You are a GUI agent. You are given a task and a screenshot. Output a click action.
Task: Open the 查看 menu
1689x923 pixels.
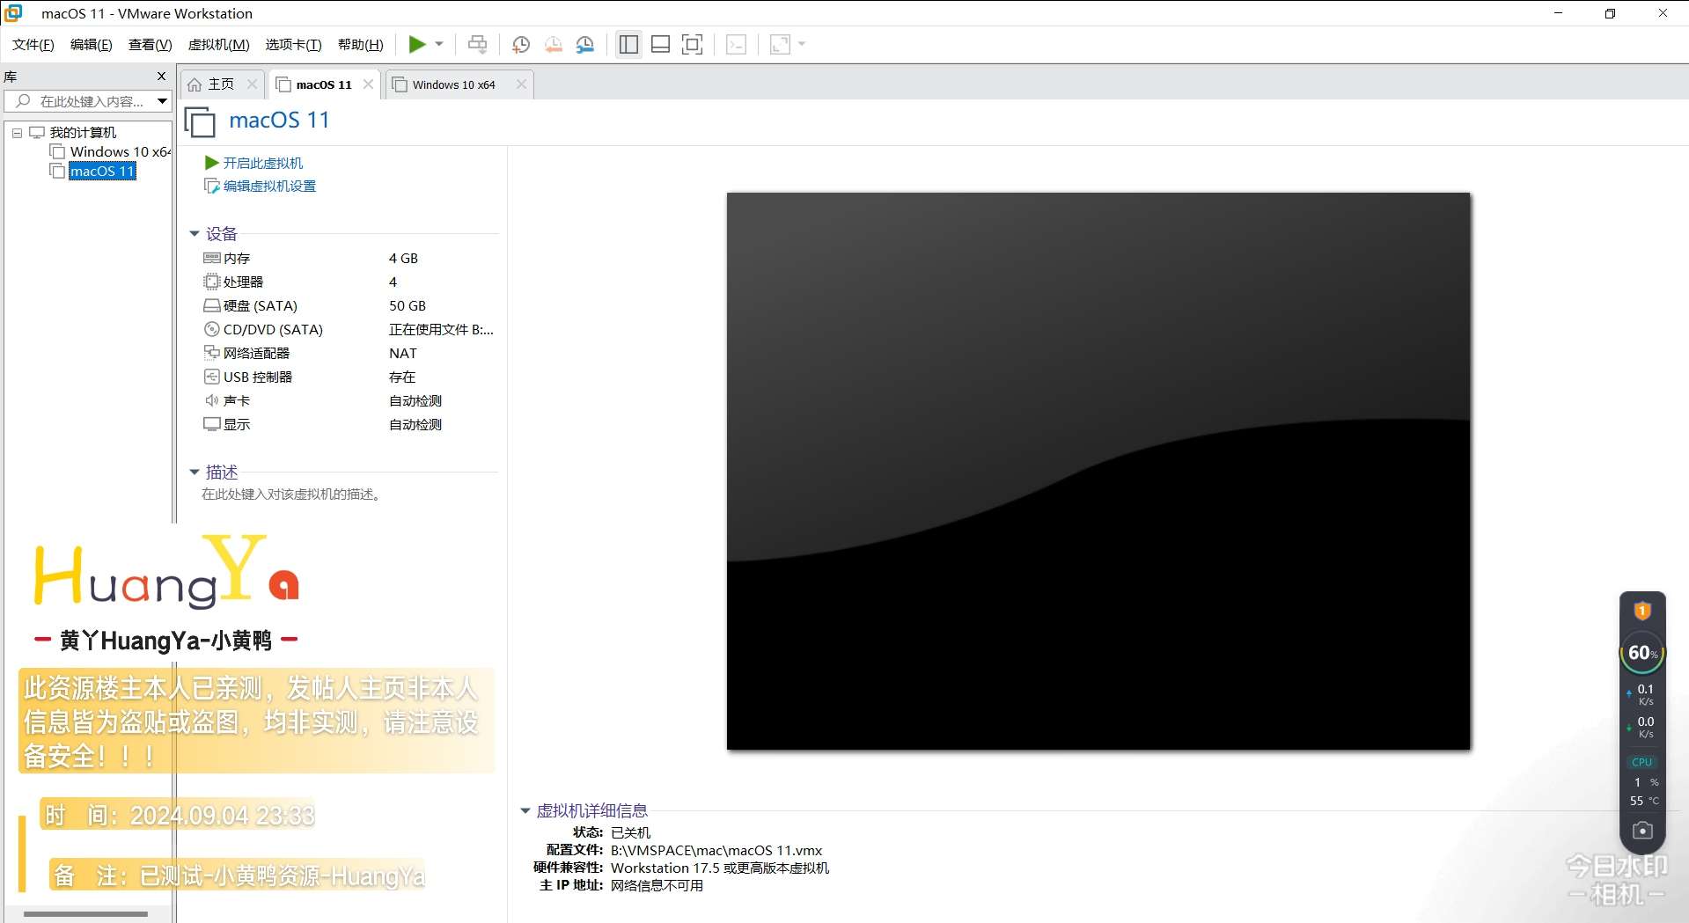tap(151, 44)
